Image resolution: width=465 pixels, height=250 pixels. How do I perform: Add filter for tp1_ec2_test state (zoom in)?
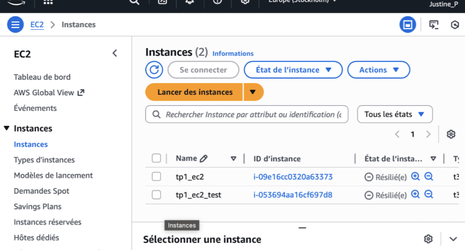coord(415,194)
